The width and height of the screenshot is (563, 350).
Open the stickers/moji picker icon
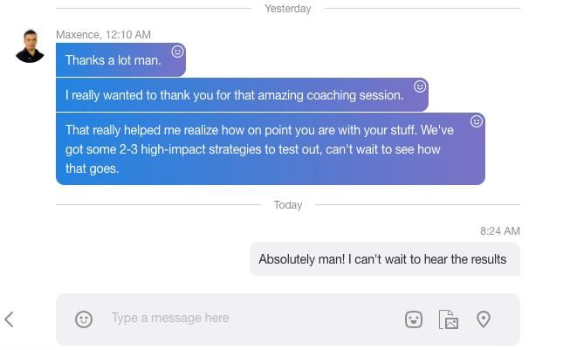pyautogui.click(x=414, y=319)
